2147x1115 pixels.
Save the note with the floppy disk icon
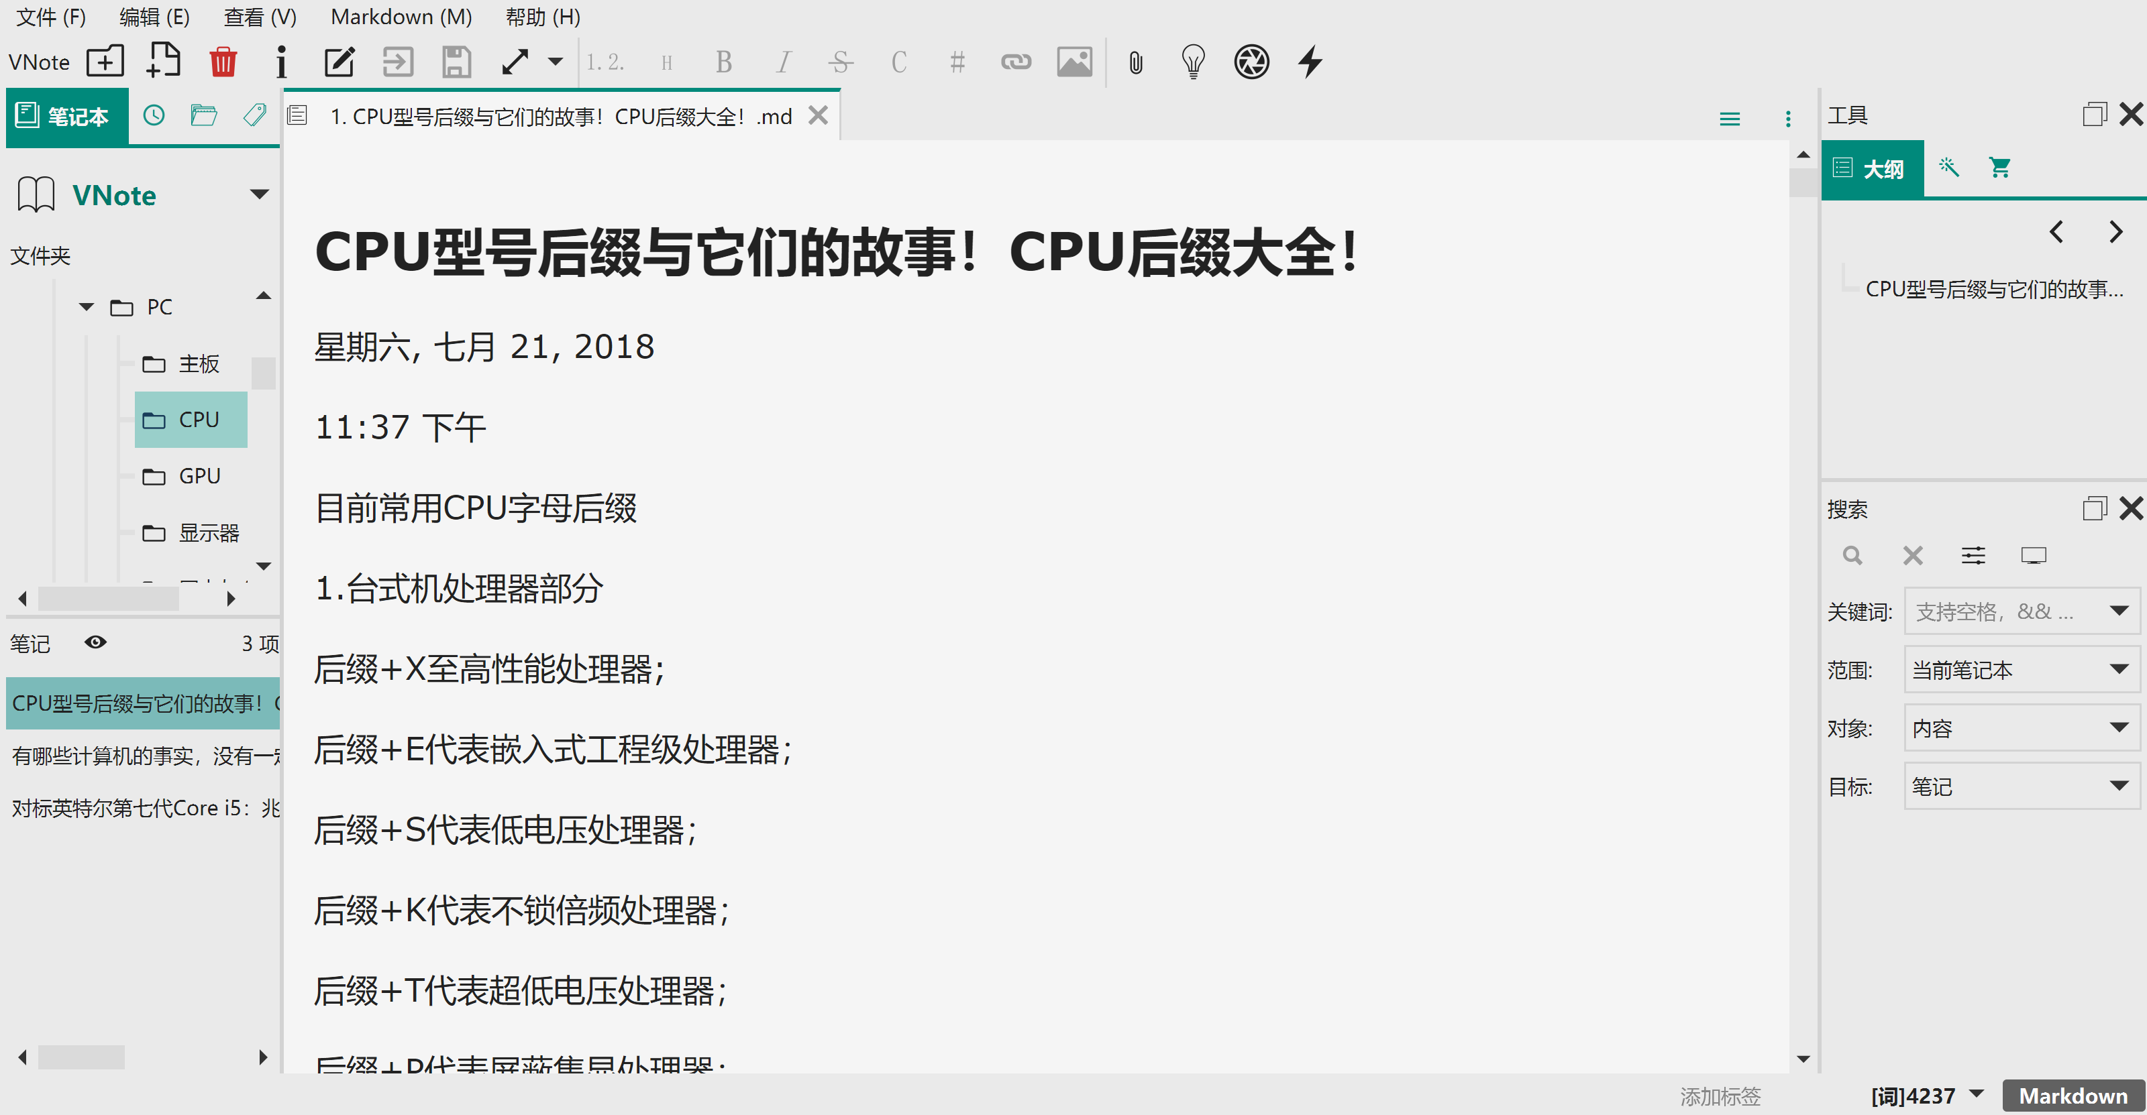click(456, 61)
